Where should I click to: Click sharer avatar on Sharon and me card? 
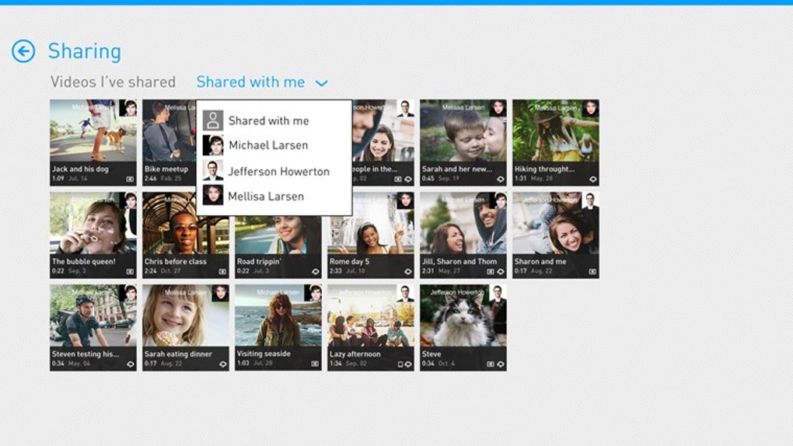(591, 200)
